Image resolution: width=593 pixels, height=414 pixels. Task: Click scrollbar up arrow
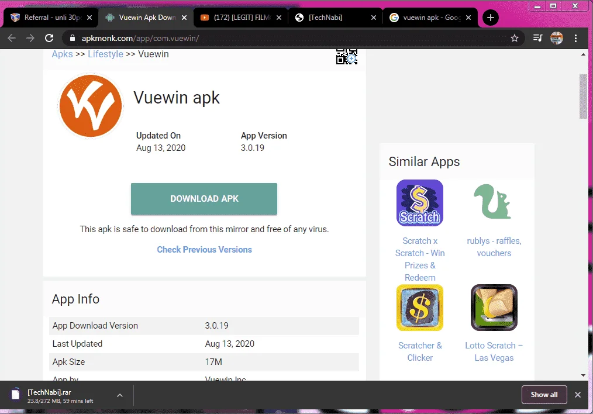[x=583, y=54]
